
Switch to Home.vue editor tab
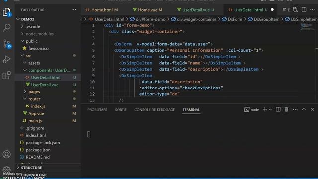pos(148,10)
